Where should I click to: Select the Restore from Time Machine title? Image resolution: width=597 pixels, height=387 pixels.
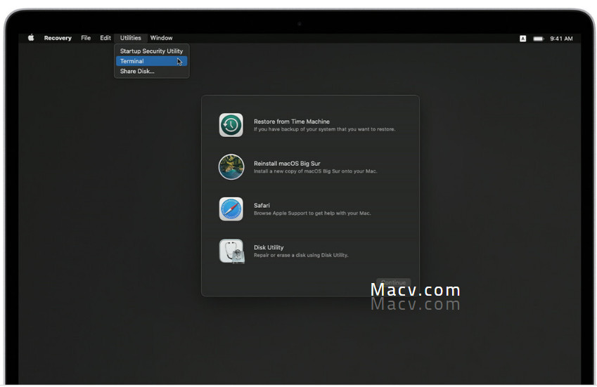pyautogui.click(x=292, y=122)
